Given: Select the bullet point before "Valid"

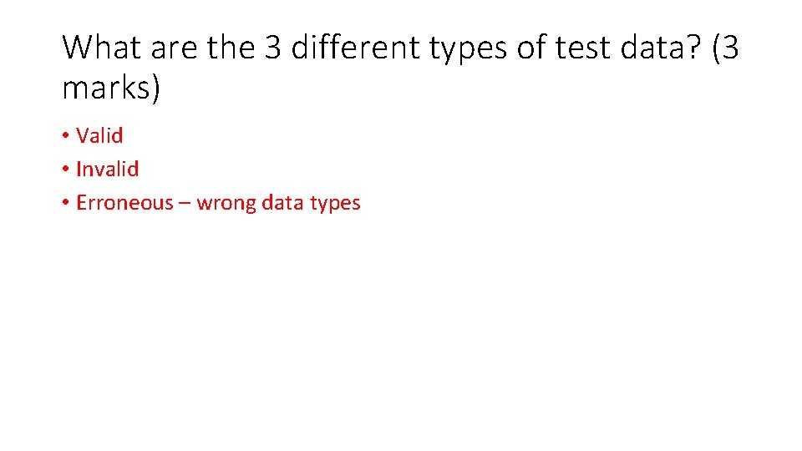Looking at the screenshot, I should tap(65, 136).
